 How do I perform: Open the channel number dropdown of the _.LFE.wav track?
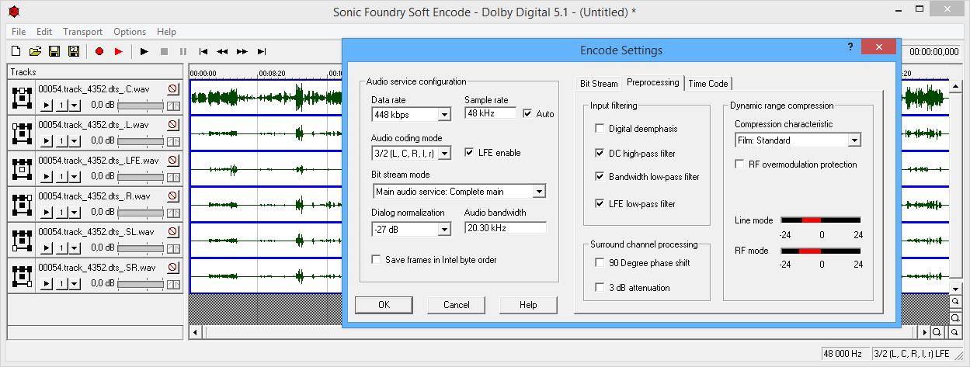[x=74, y=176]
